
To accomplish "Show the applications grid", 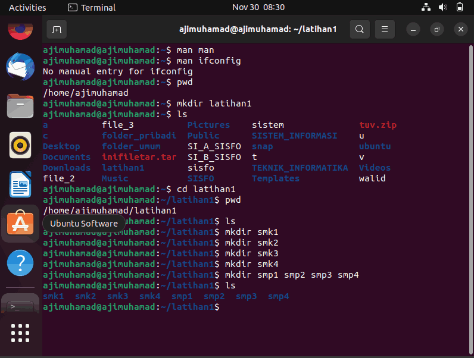I will click(x=20, y=333).
